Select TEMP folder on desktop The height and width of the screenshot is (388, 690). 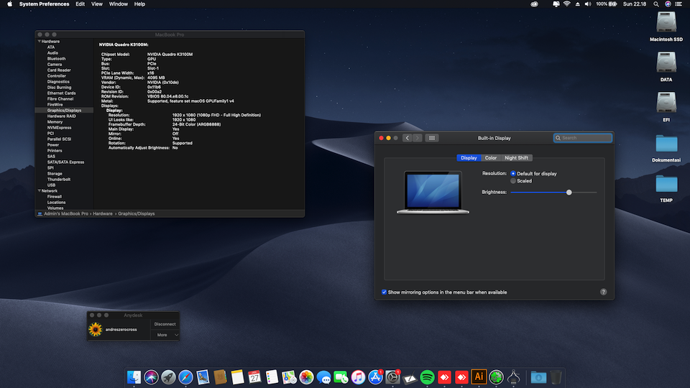(x=666, y=183)
